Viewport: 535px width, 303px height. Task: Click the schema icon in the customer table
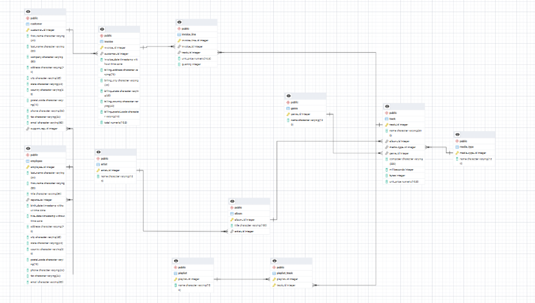coord(28,18)
